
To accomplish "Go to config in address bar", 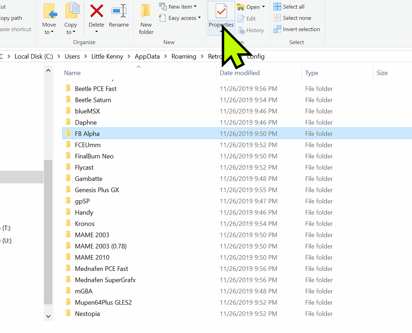I will coord(256,56).
